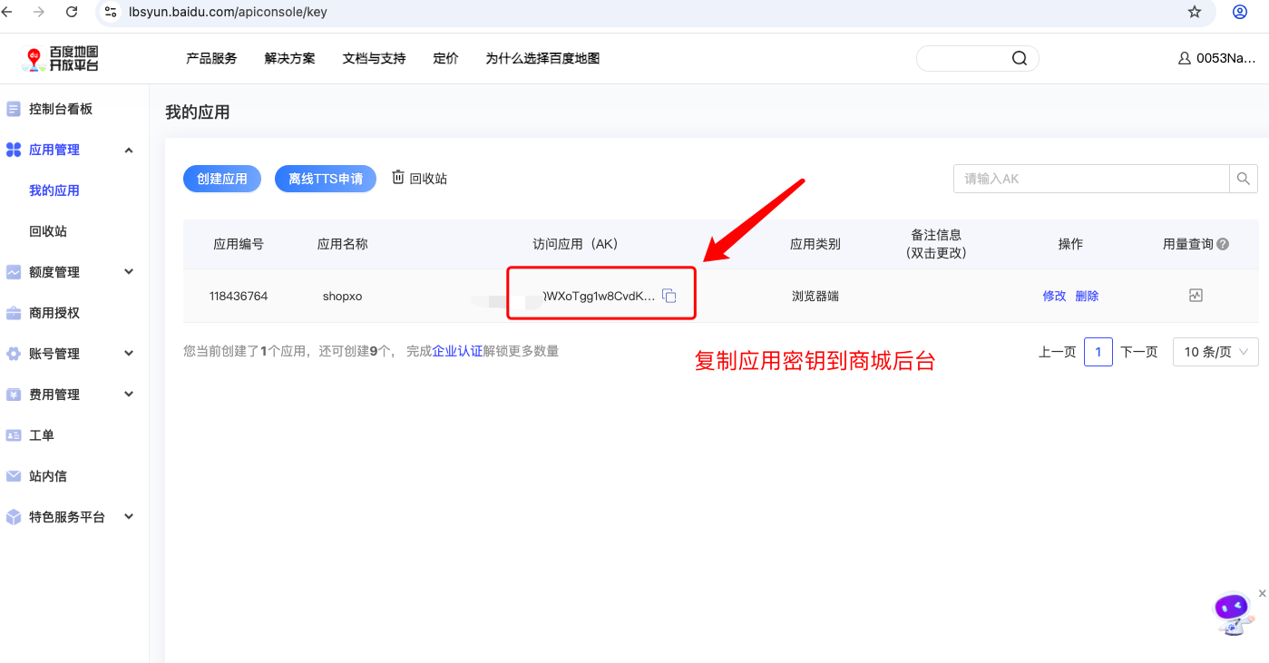Open the robot assistant avatar
Viewport: 1269px width, 663px height.
1234,614
